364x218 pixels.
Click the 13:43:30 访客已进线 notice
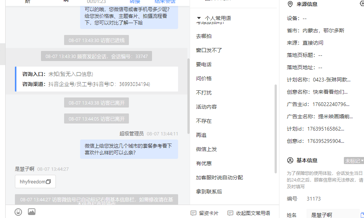pyautogui.click(x=96, y=40)
